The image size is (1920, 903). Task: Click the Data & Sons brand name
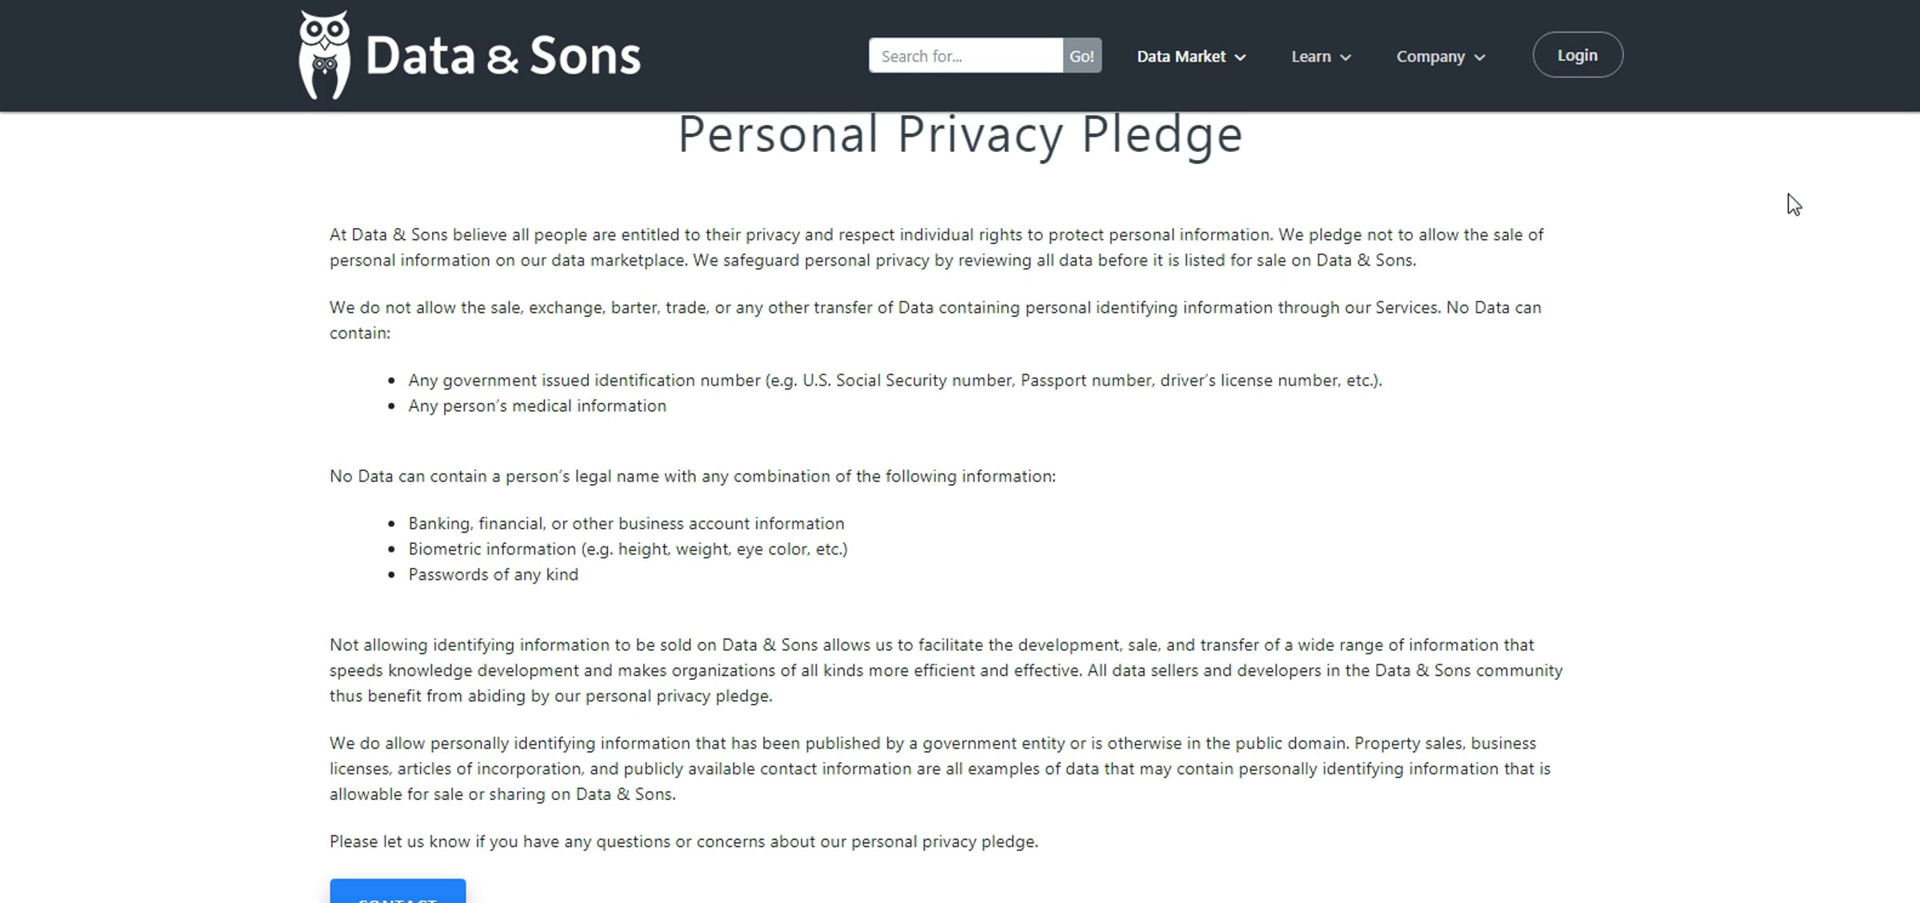pyautogui.click(x=503, y=56)
